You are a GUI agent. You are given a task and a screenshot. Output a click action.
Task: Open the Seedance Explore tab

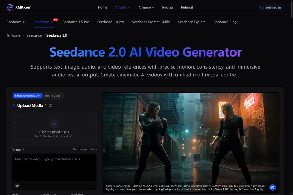coord(192,22)
